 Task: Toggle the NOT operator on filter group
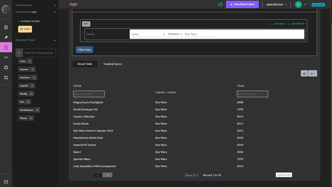86,24
